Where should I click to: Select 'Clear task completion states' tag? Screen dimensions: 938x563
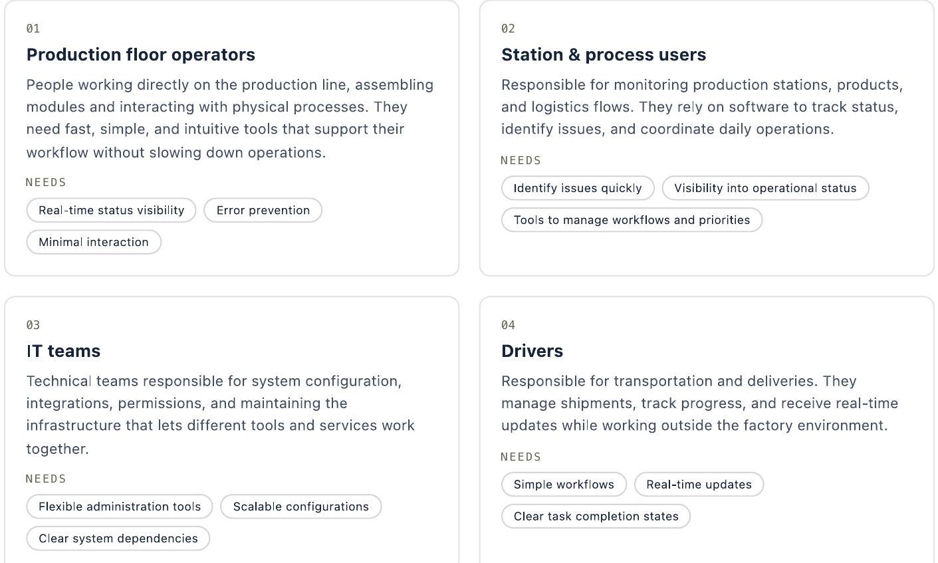point(596,516)
